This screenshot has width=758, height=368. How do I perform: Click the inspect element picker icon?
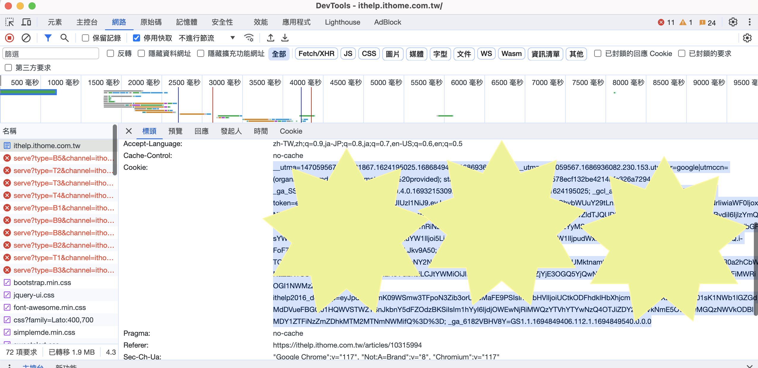tap(9, 22)
